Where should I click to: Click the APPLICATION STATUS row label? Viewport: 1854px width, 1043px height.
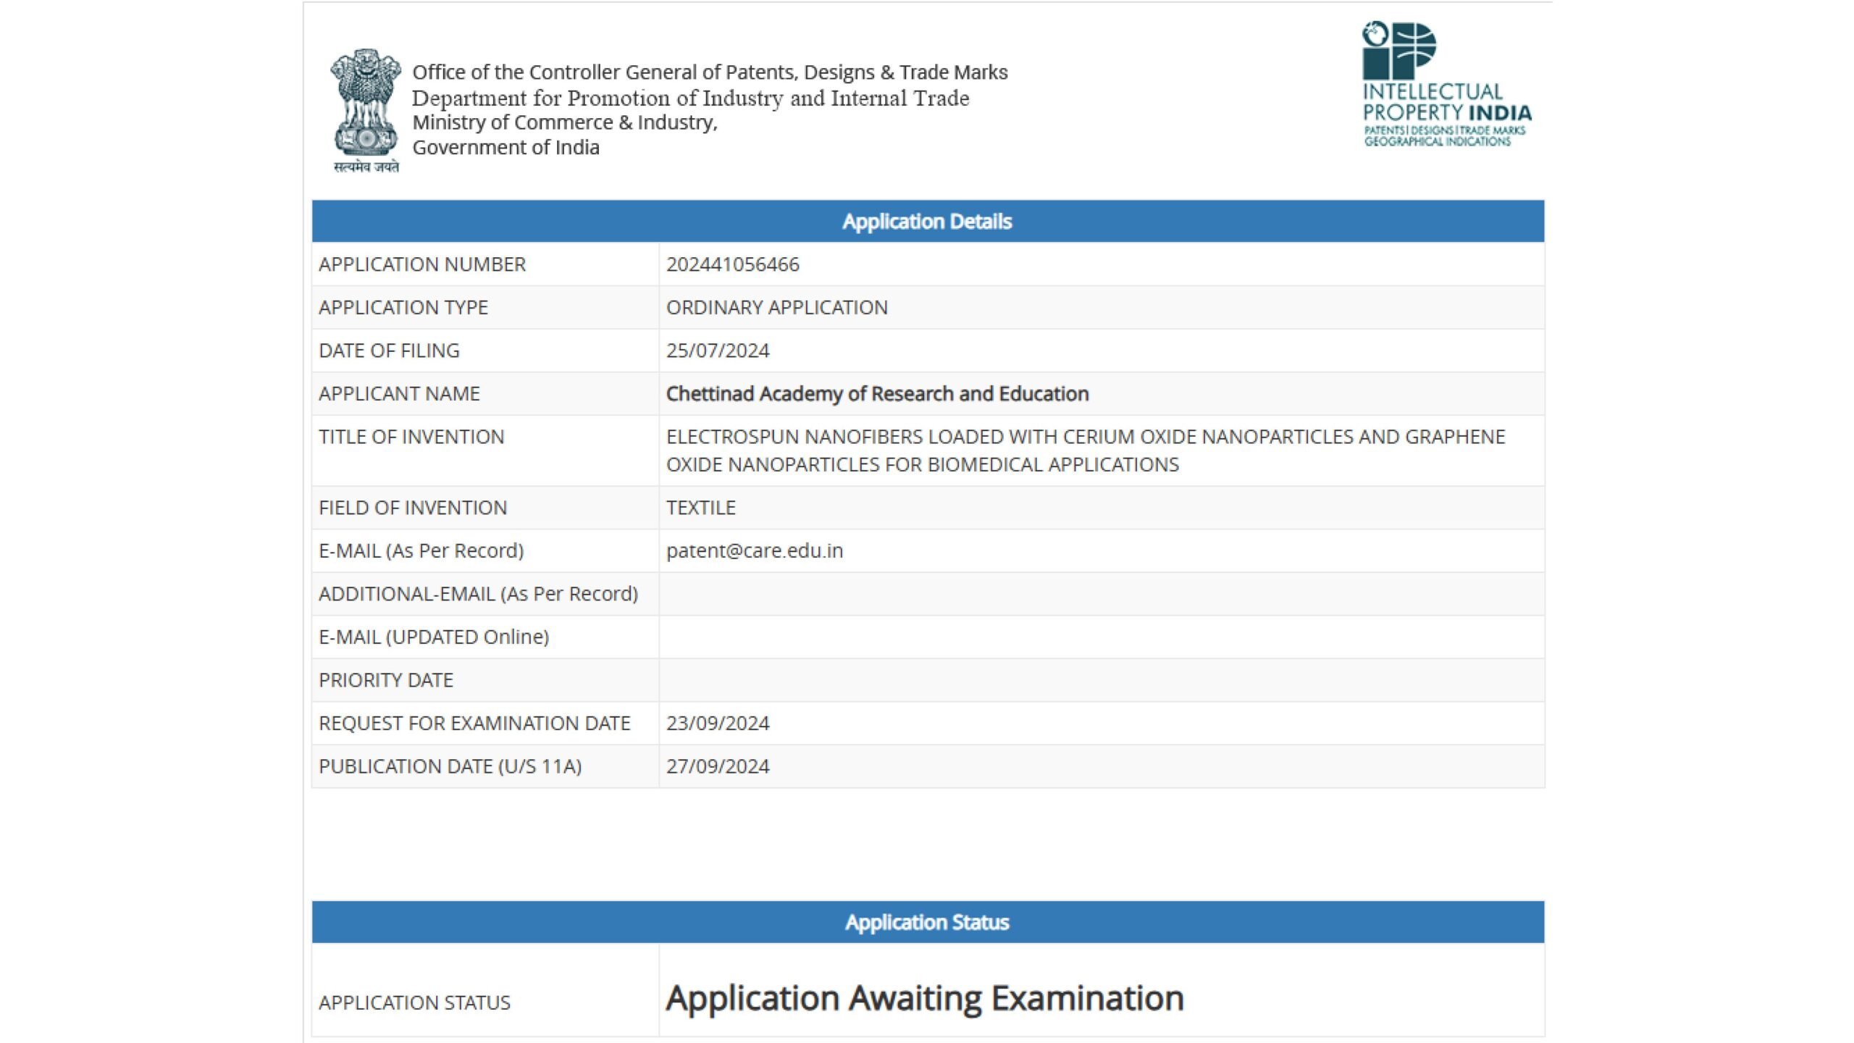click(414, 1002)
